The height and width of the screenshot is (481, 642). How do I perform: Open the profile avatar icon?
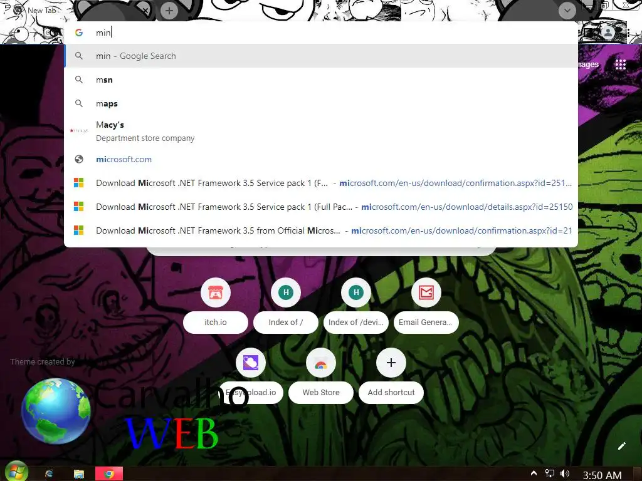[x=608, y=33]
